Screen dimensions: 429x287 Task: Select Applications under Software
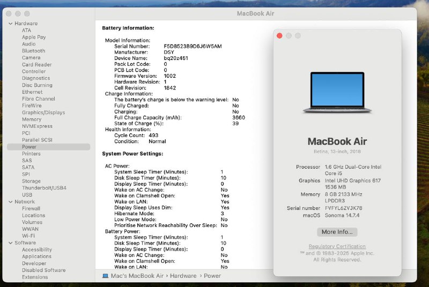(36, 256)
